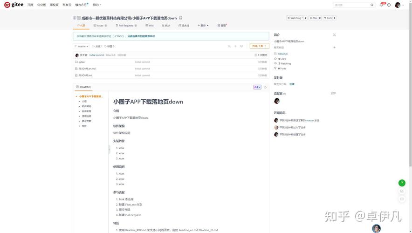This screenshot has height=233, width=412.
Task: Open the master branch link in 近期动态
Action: (x=310, y=120)
